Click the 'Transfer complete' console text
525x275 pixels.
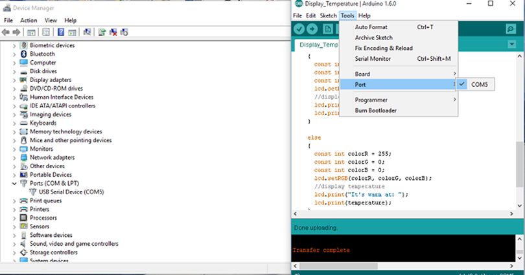point(321,250)
